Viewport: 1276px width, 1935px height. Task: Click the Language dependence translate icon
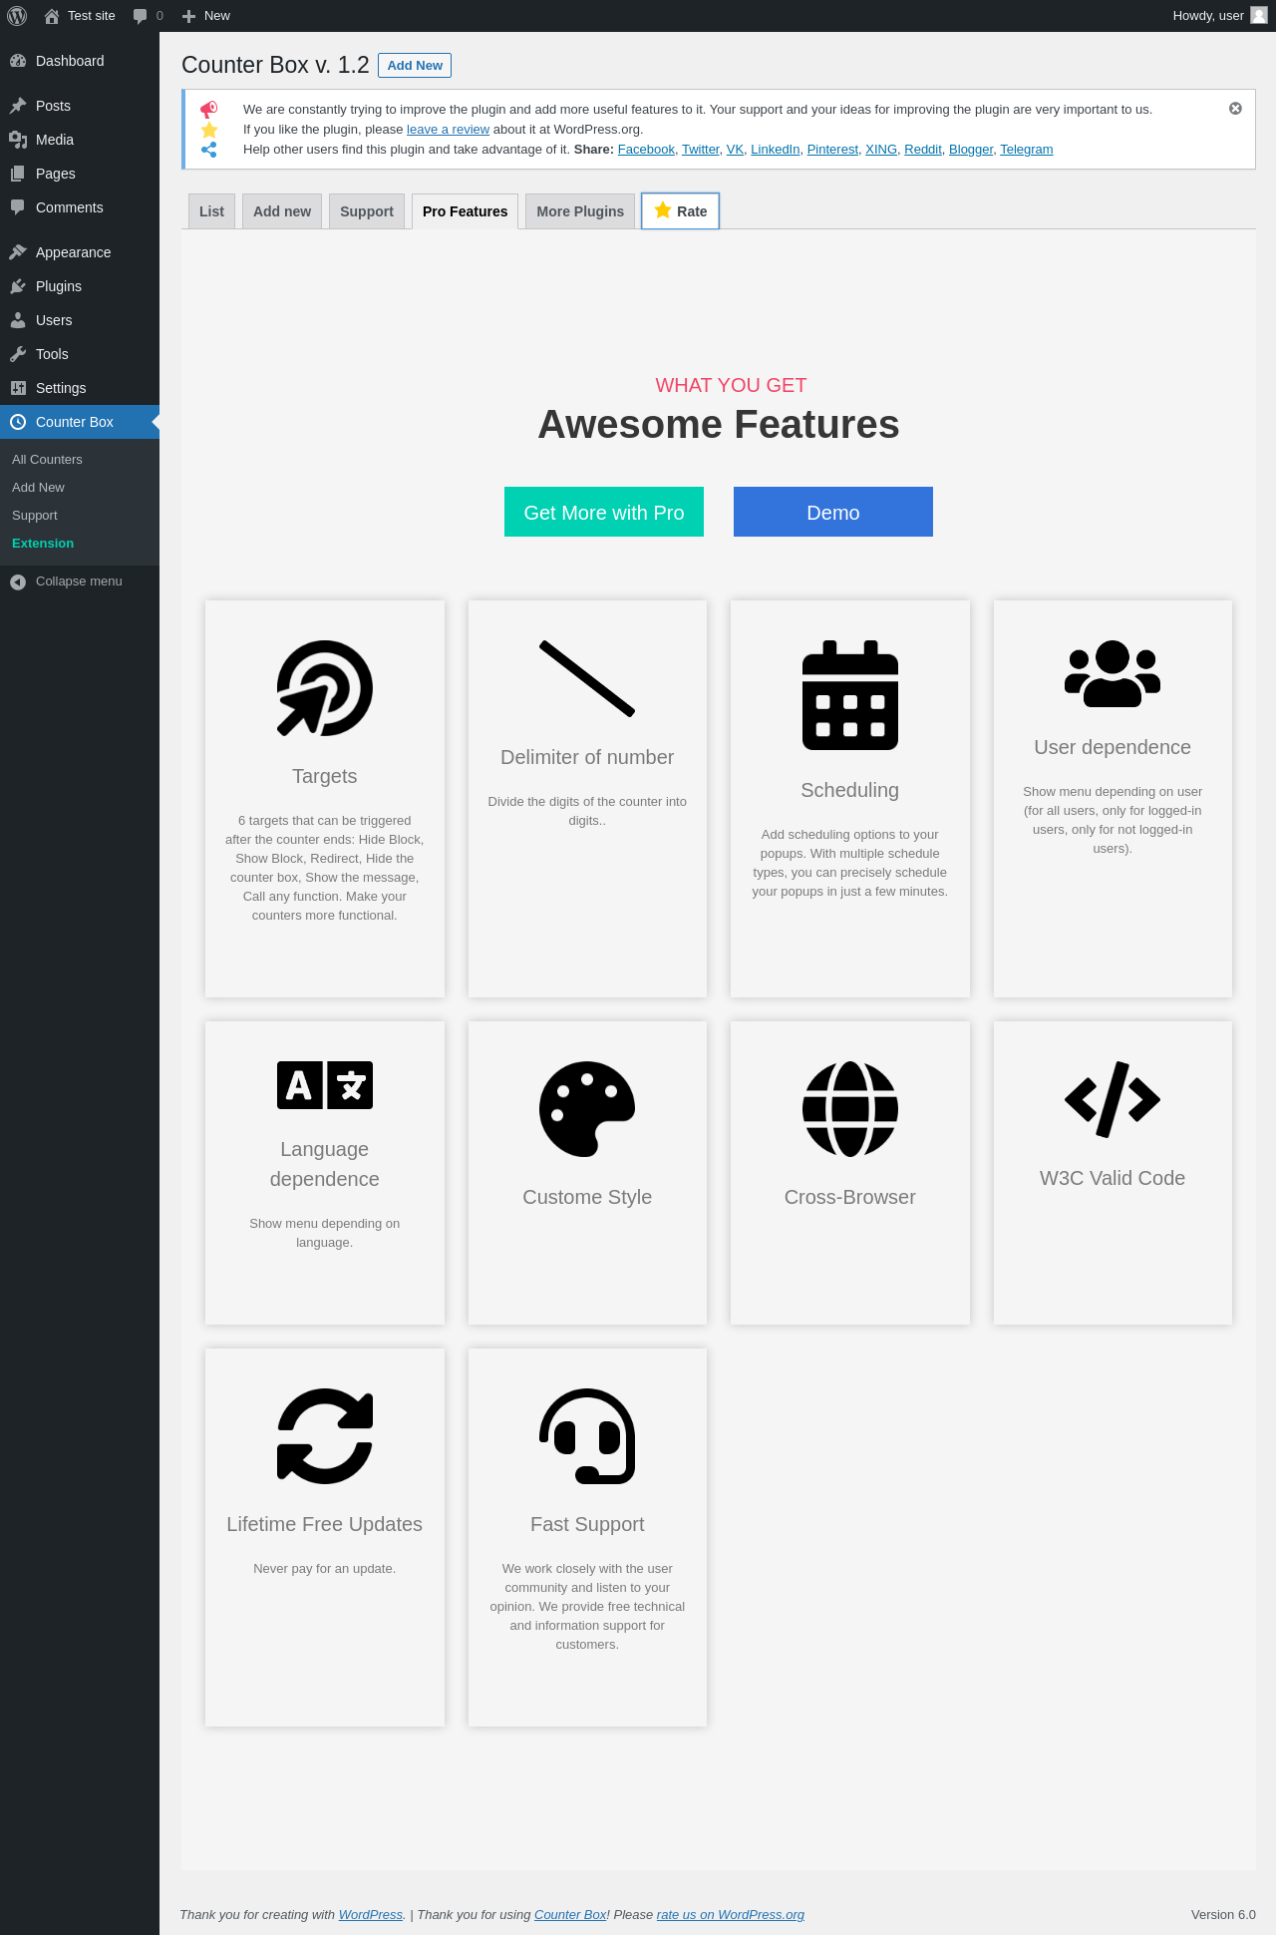click(325, 1085)
